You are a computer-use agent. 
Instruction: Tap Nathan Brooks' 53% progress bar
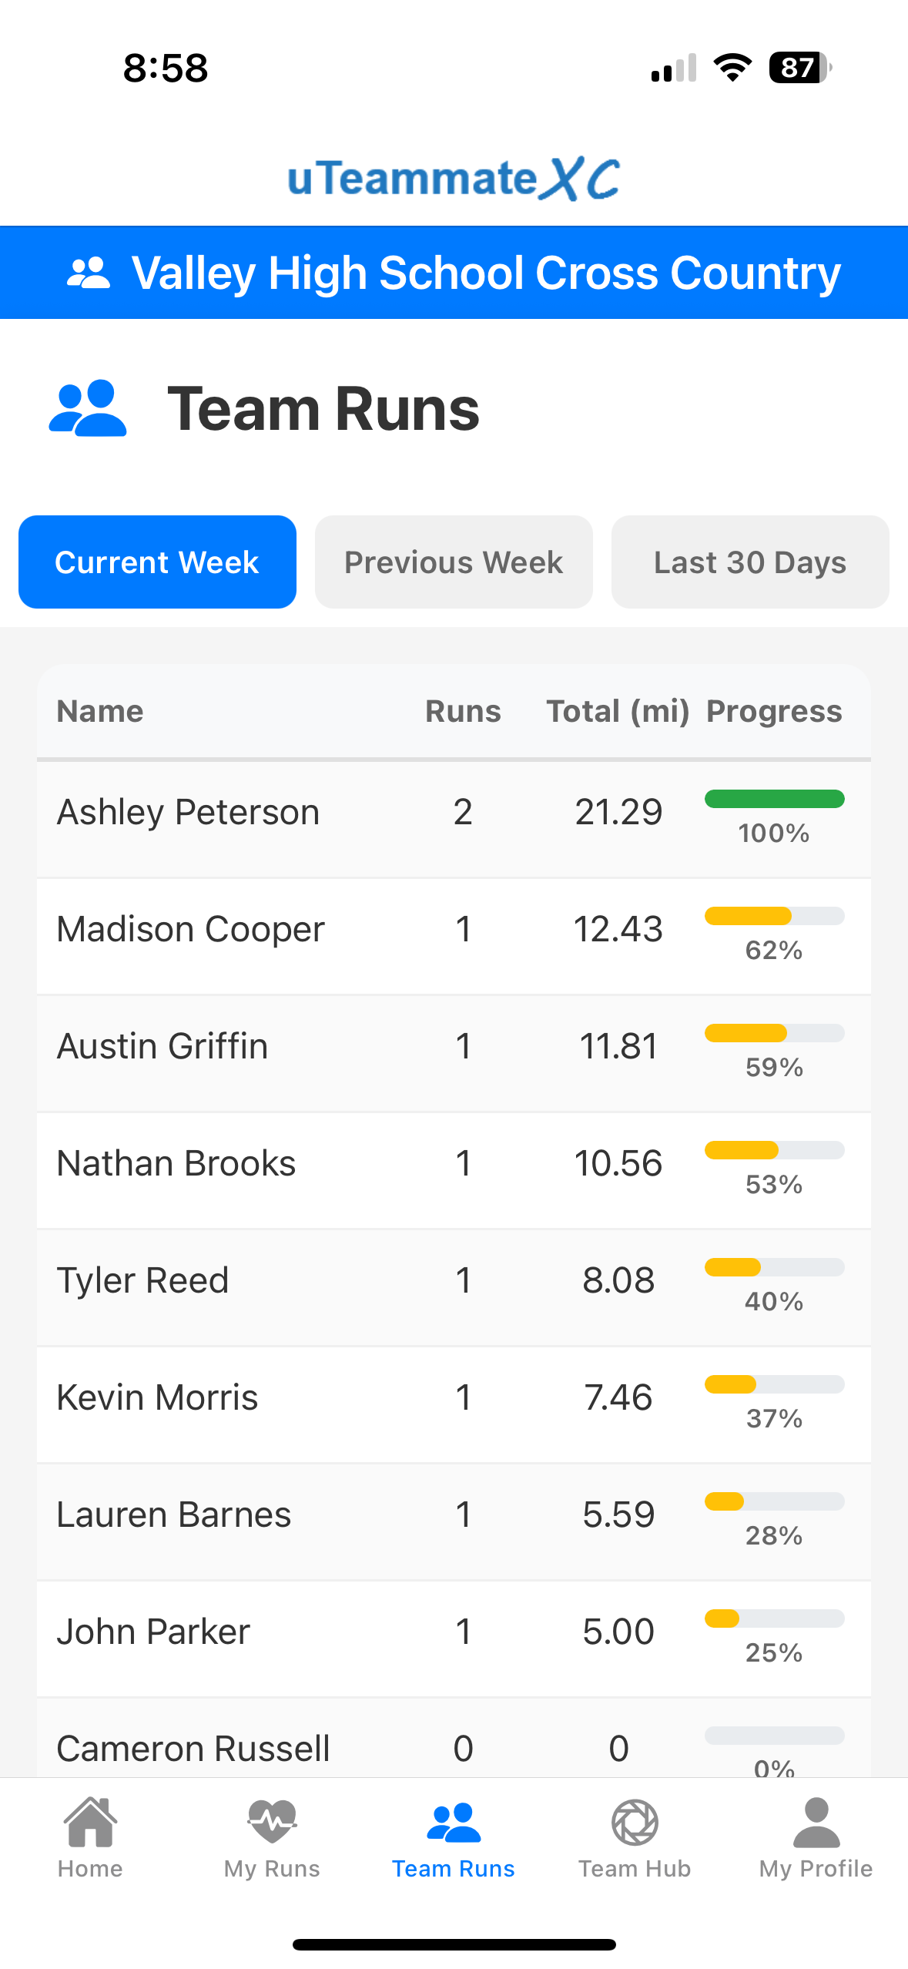click(x=774, y=1151)
